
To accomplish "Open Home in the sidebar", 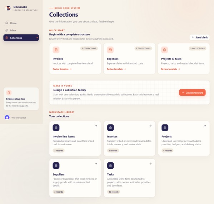I will pos(21,23).
